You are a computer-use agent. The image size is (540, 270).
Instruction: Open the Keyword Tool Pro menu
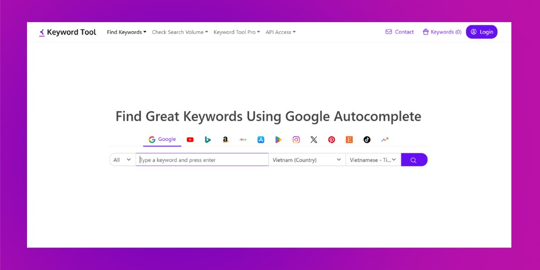coord(237,32)
